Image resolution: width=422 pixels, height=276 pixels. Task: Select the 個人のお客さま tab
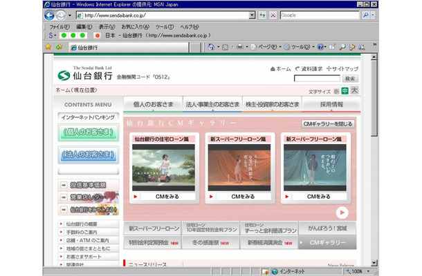point(153,104)
